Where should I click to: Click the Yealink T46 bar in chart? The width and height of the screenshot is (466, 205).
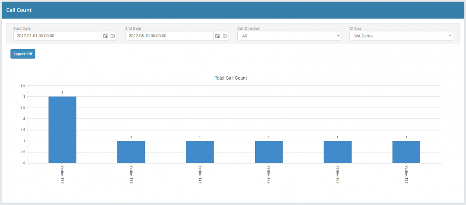pyautogui.click(x=131, y=152)
